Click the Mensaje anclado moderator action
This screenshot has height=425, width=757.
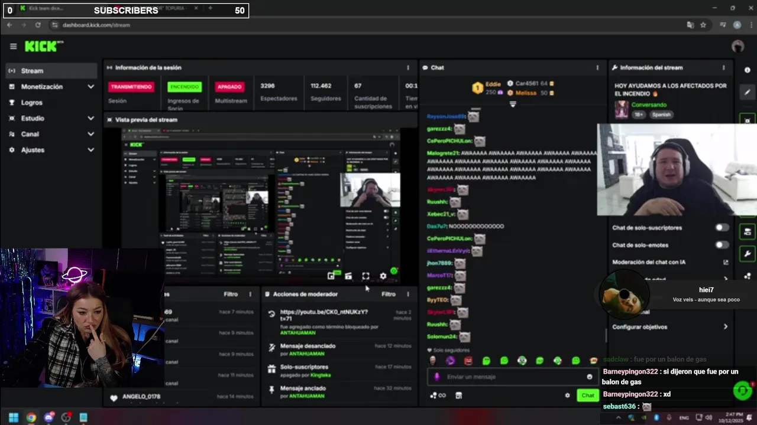tap(339, 392)
